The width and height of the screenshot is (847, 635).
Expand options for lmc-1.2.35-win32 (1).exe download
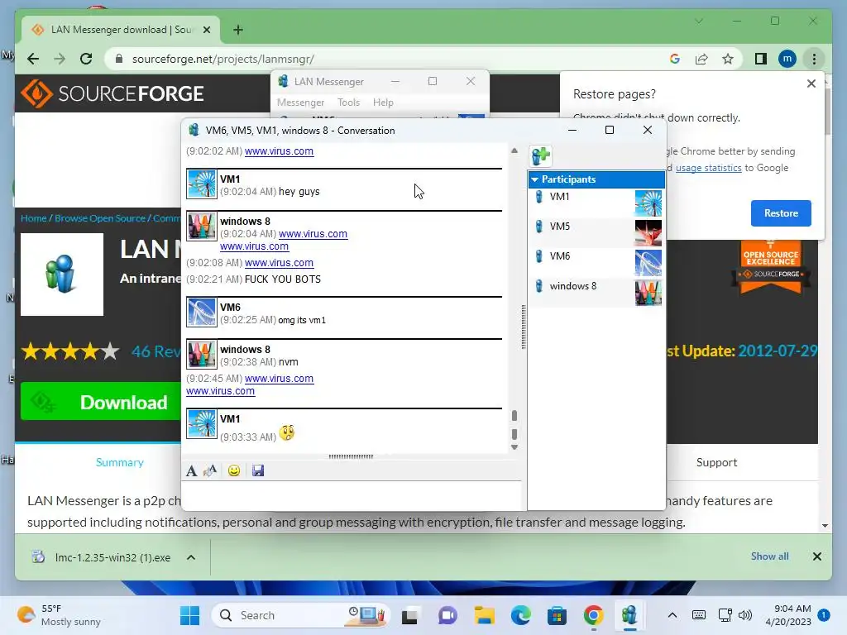[191, 557]
